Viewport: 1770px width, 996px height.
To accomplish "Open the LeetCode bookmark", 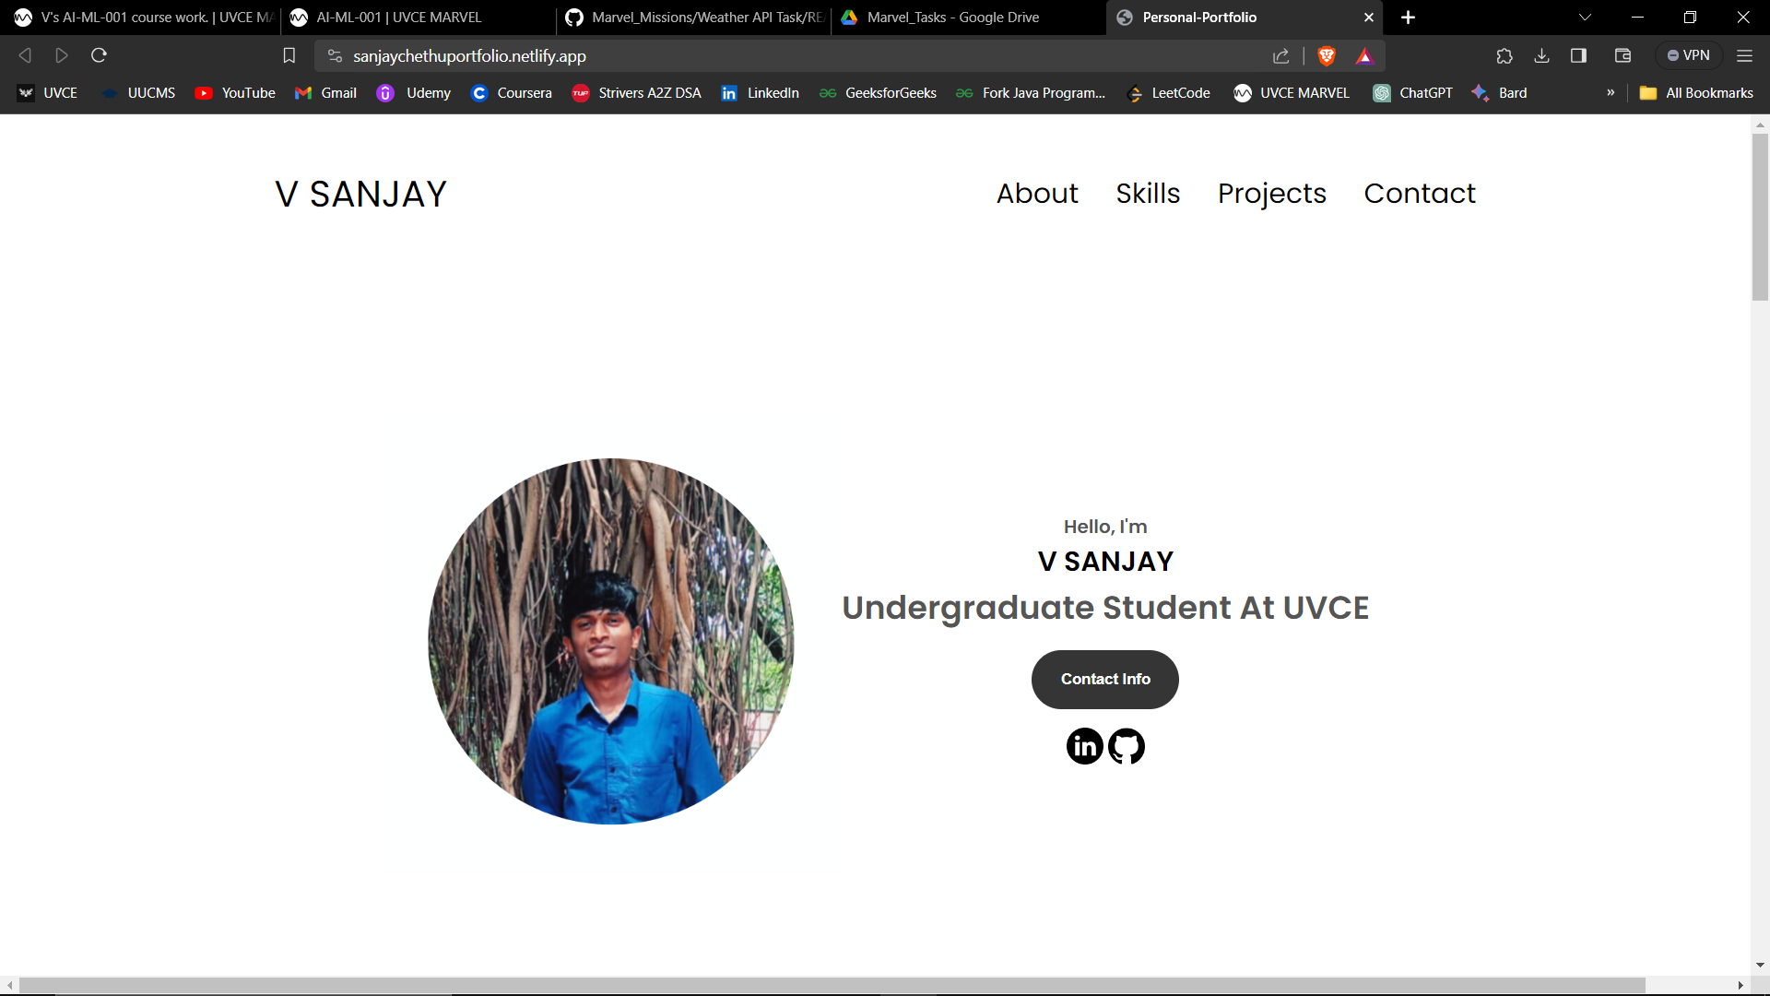I will [1169, 93].
